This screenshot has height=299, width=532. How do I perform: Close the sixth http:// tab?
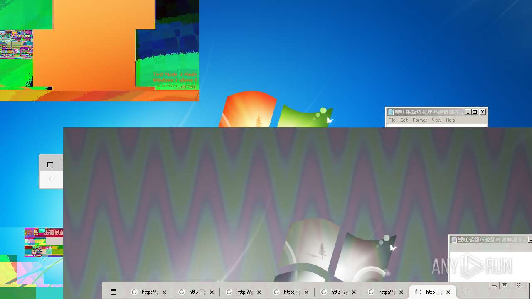point(401,292)
